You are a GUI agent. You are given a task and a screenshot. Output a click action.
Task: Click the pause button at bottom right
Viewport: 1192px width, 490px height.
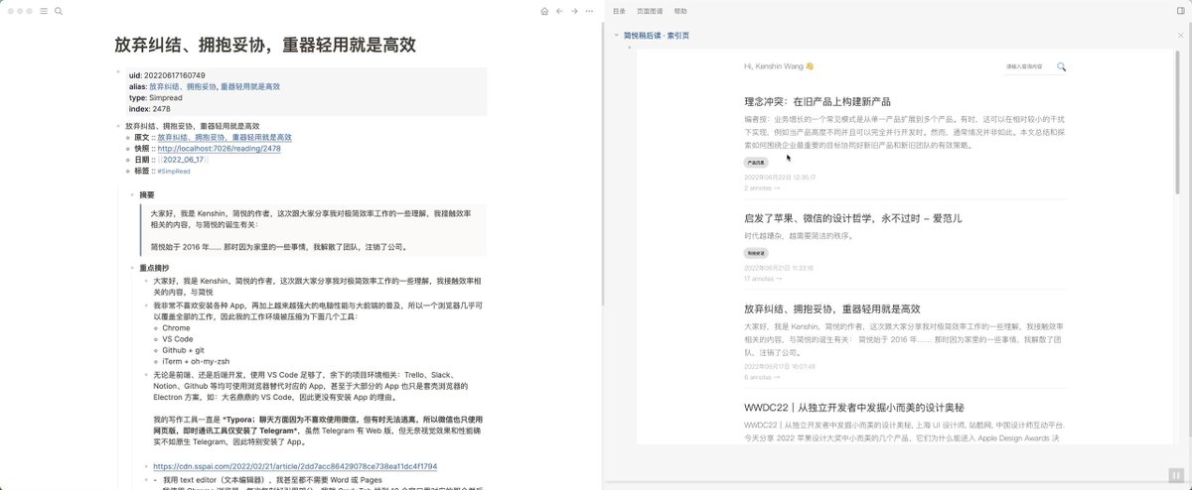click(1175, 475)
